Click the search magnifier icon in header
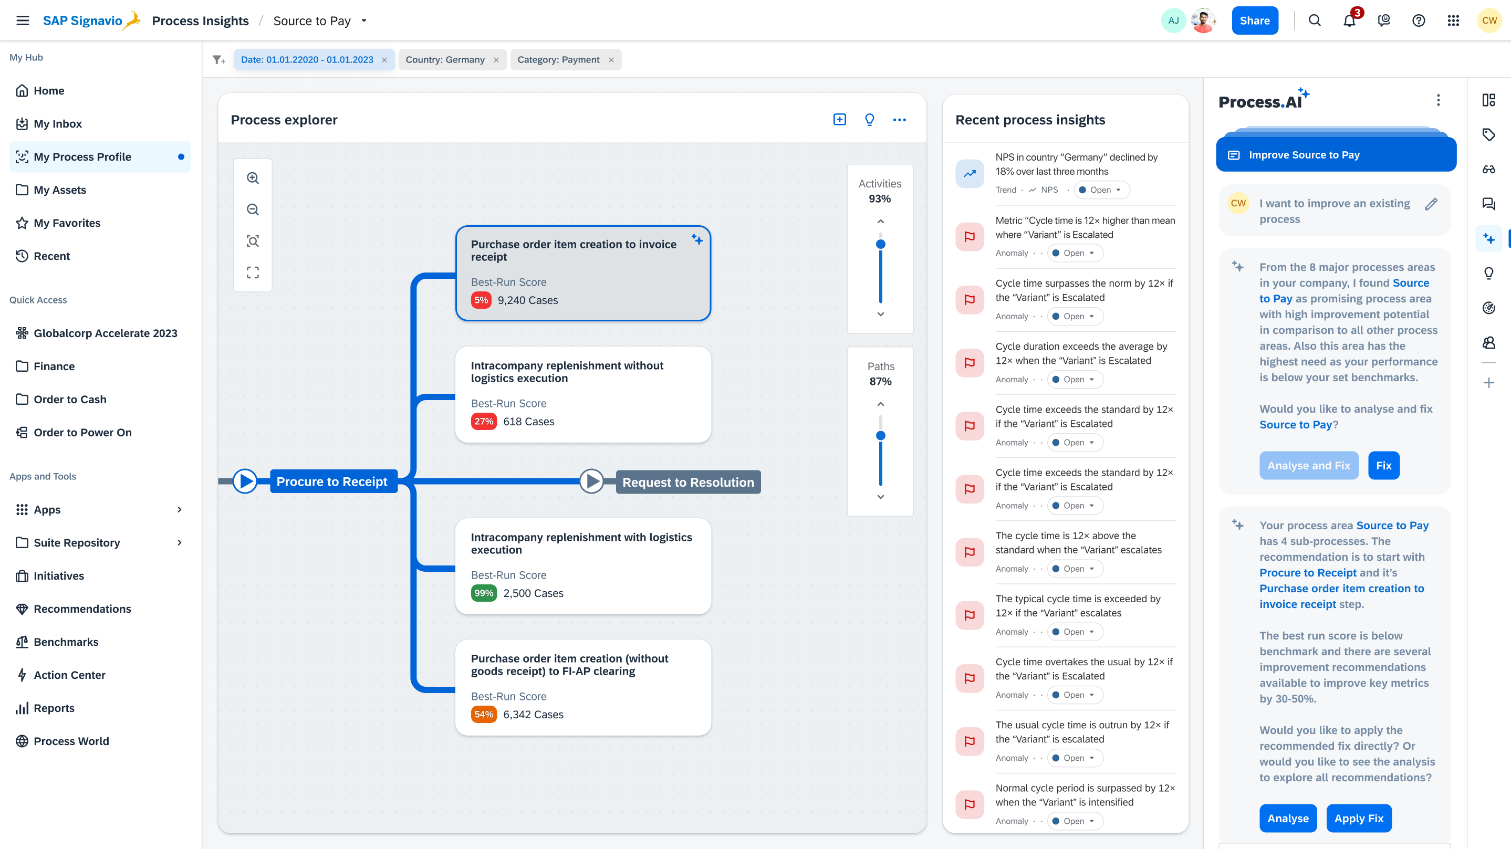The width and height of the screenshot is (1511, 849). pyautogui.click(x=1315, y=20)
